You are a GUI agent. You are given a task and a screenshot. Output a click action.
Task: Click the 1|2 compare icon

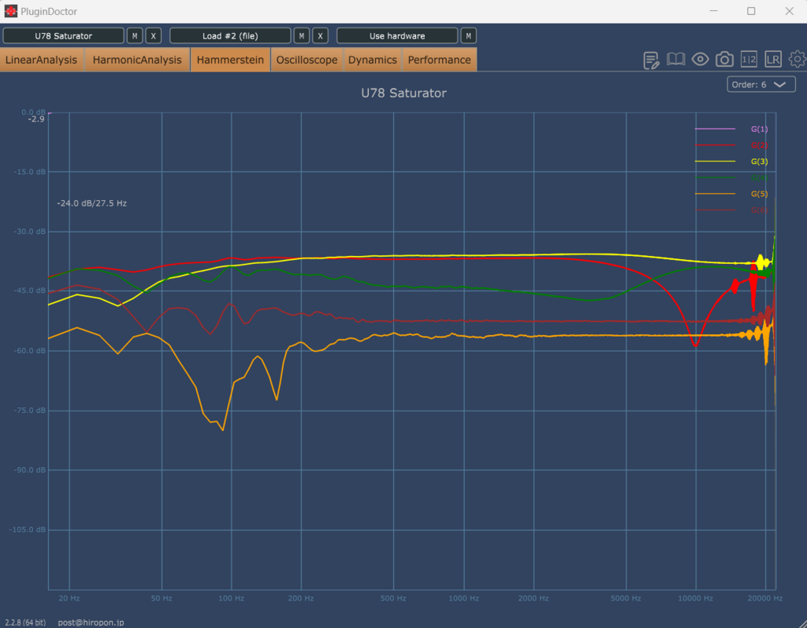749,59
